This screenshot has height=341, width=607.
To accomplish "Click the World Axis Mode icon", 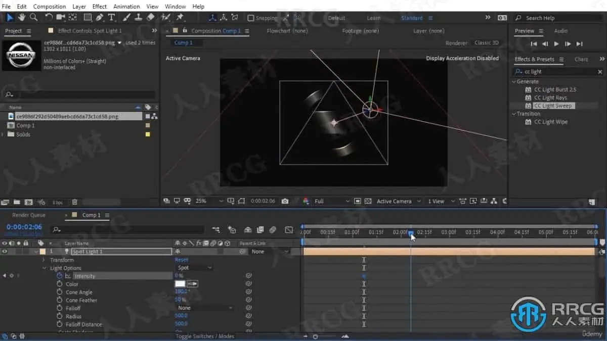I will point(224,18).
